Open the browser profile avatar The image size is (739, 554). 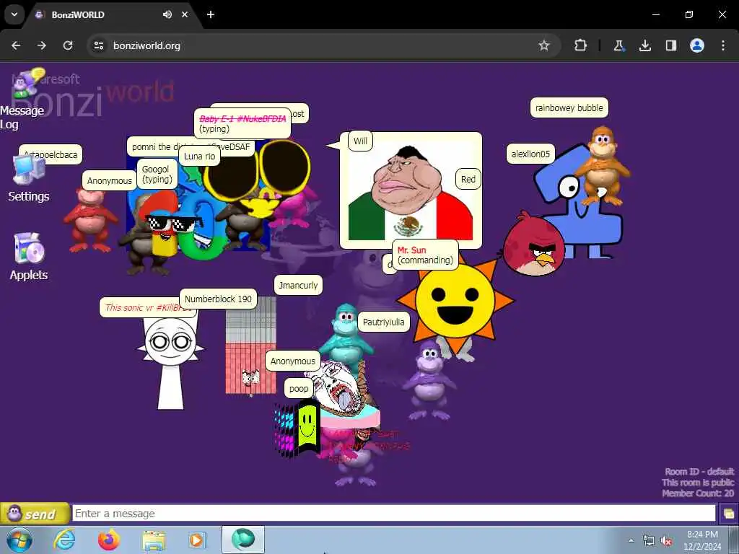coord(697,45)
